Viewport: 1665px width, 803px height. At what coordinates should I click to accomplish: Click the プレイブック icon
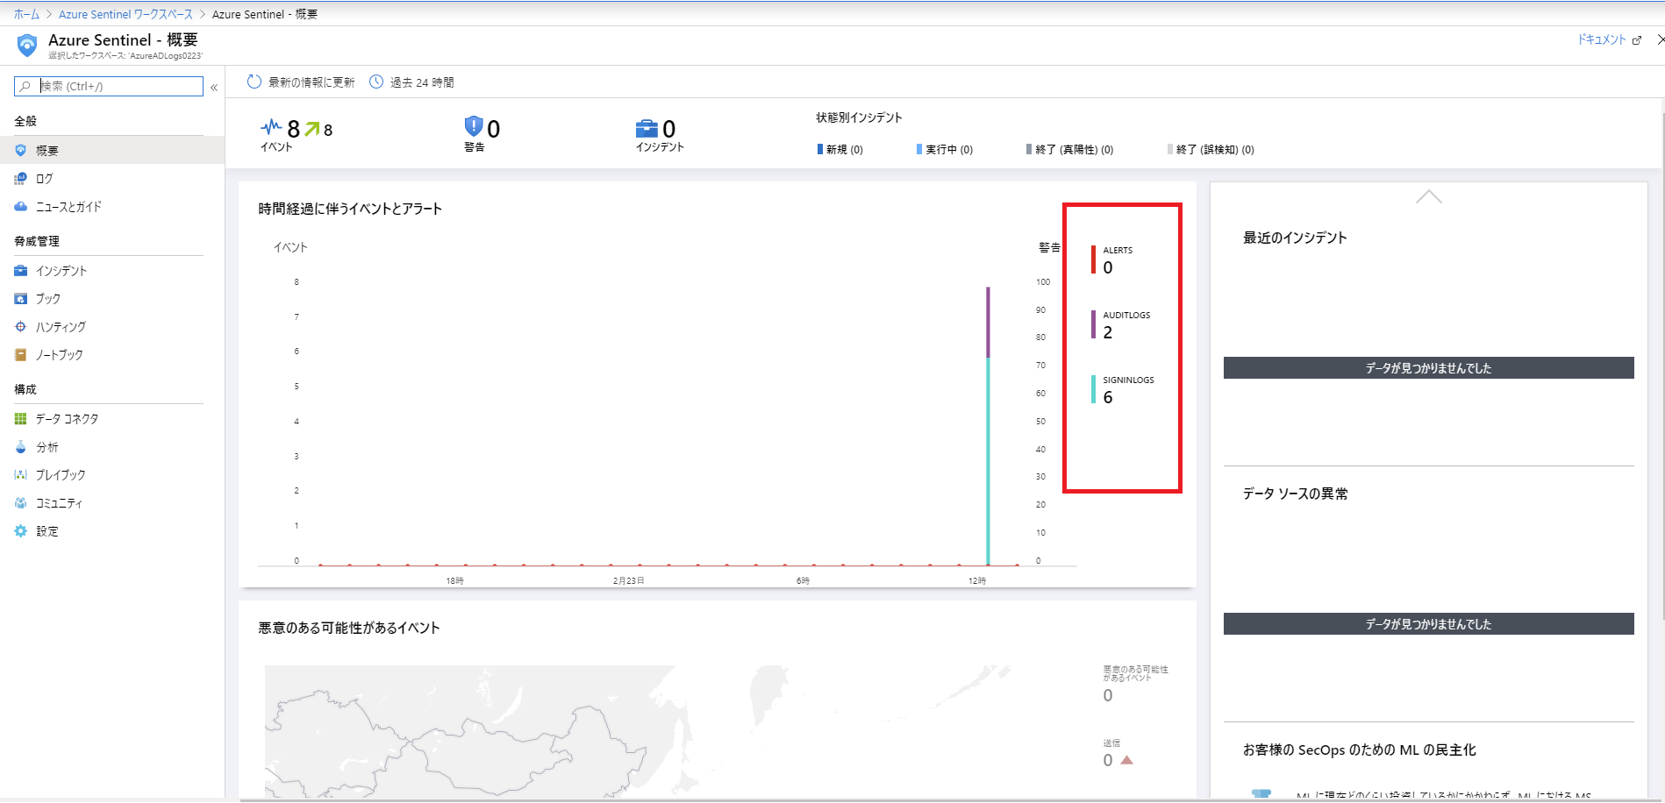[21, 475]
